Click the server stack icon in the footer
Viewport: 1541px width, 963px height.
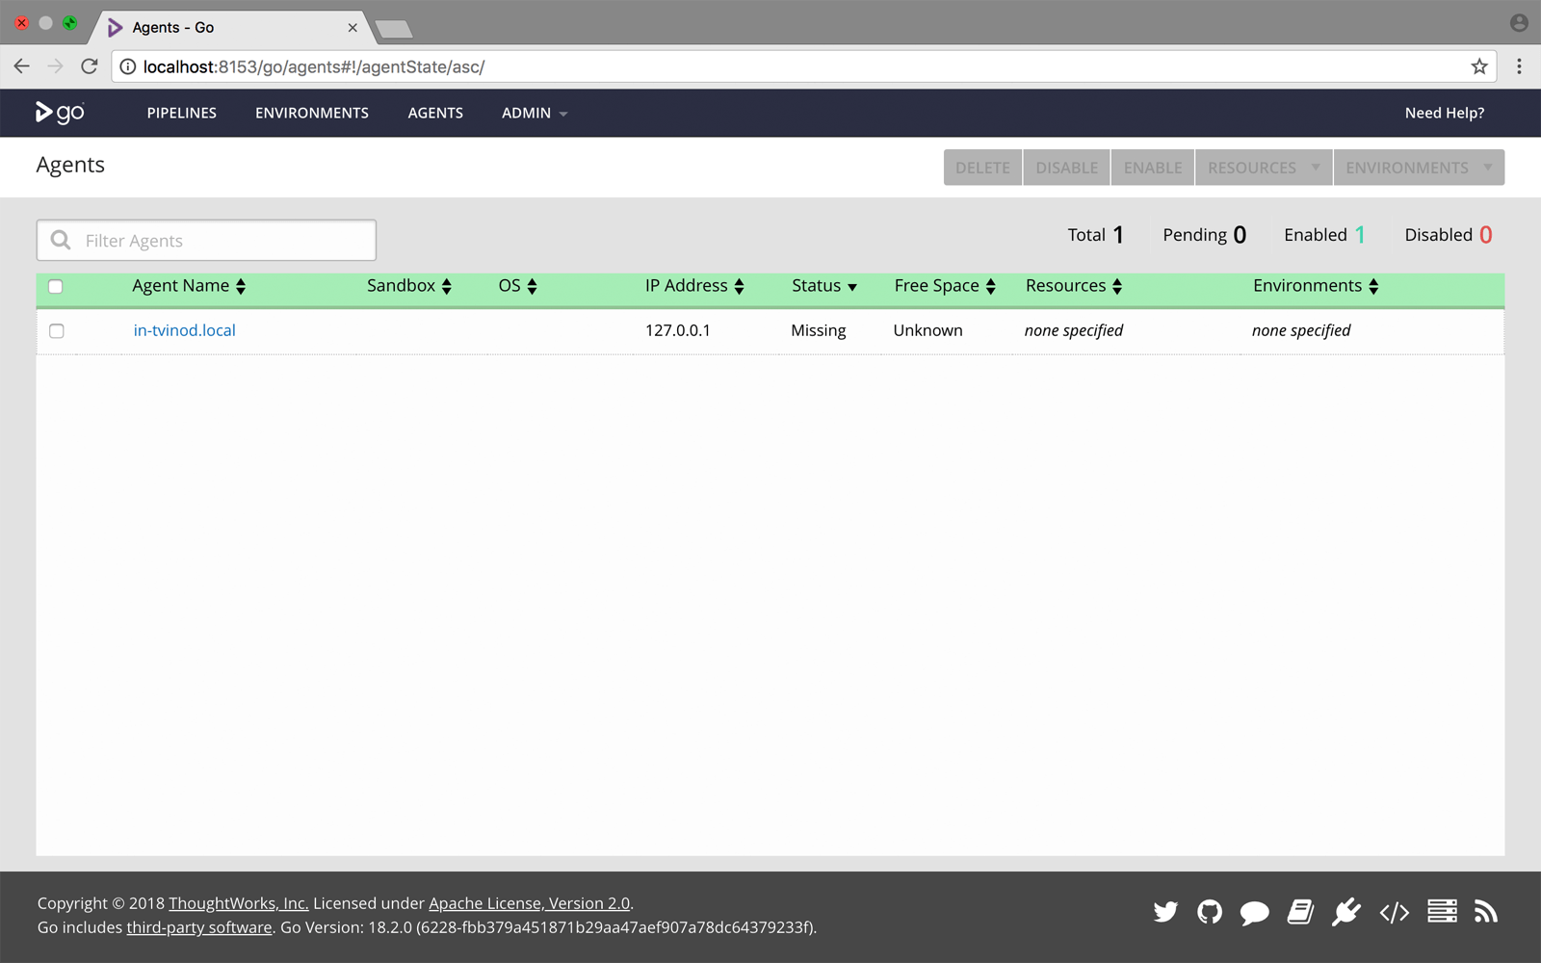1442,911
